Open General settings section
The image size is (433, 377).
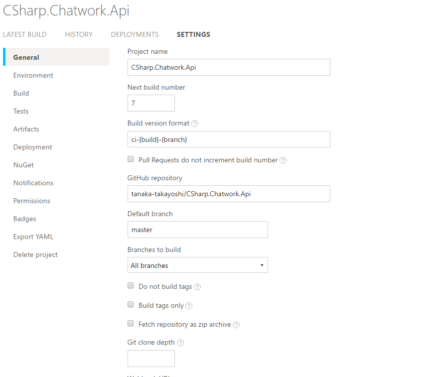(x=56, y=57)
